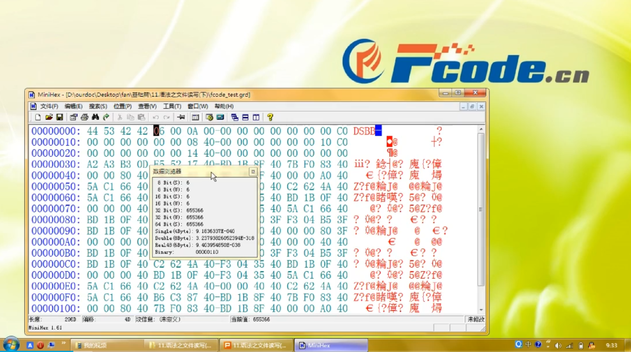Click the MiniHex document icon in menu bar
Screen dimensions: 631x352
34,106
